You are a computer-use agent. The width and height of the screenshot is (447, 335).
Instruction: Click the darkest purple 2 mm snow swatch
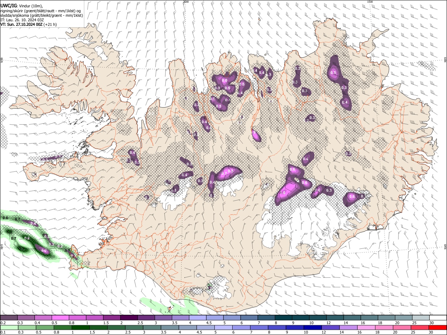click(x=129, y=318)
